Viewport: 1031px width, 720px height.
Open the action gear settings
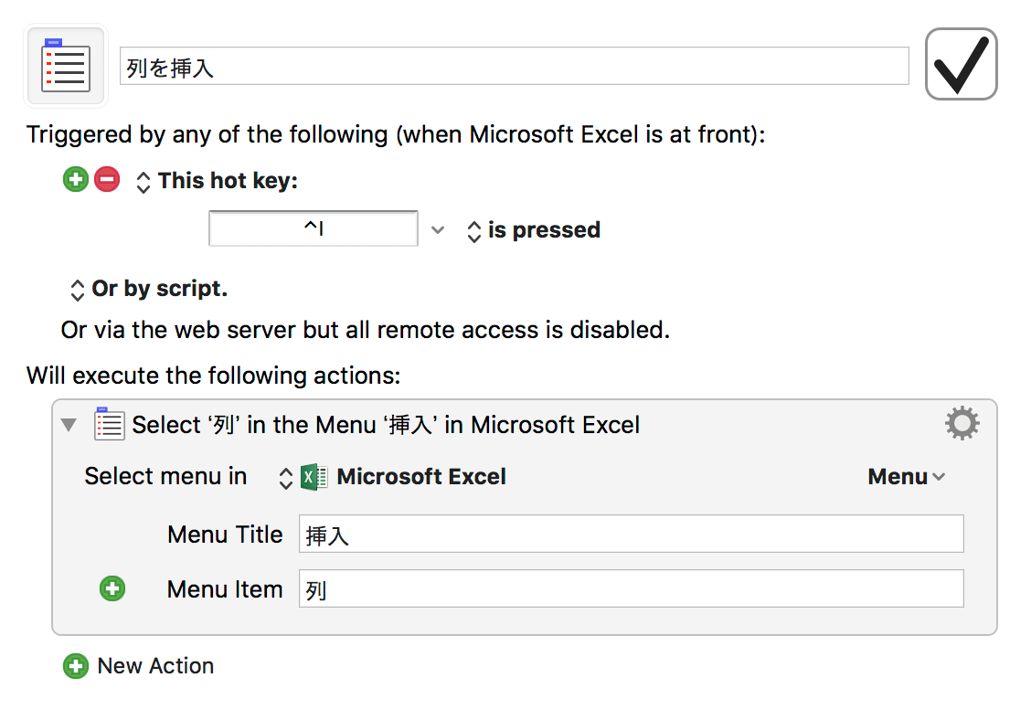tap(962, 423)
